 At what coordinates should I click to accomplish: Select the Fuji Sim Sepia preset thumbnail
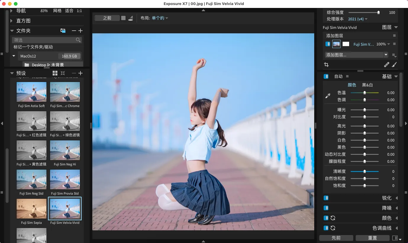coord(31,208)
